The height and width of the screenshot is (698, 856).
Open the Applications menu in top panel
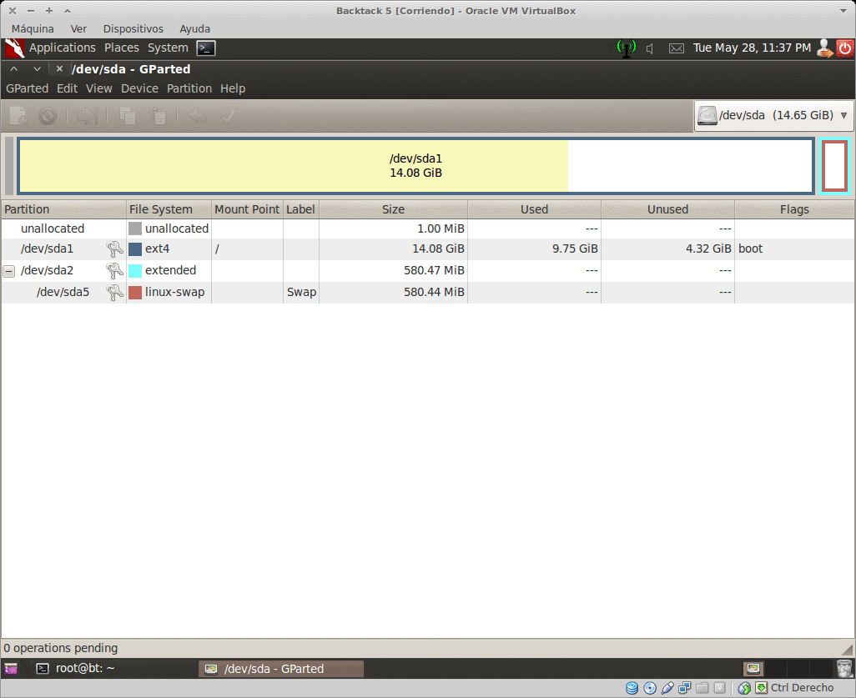click(62, 48)
